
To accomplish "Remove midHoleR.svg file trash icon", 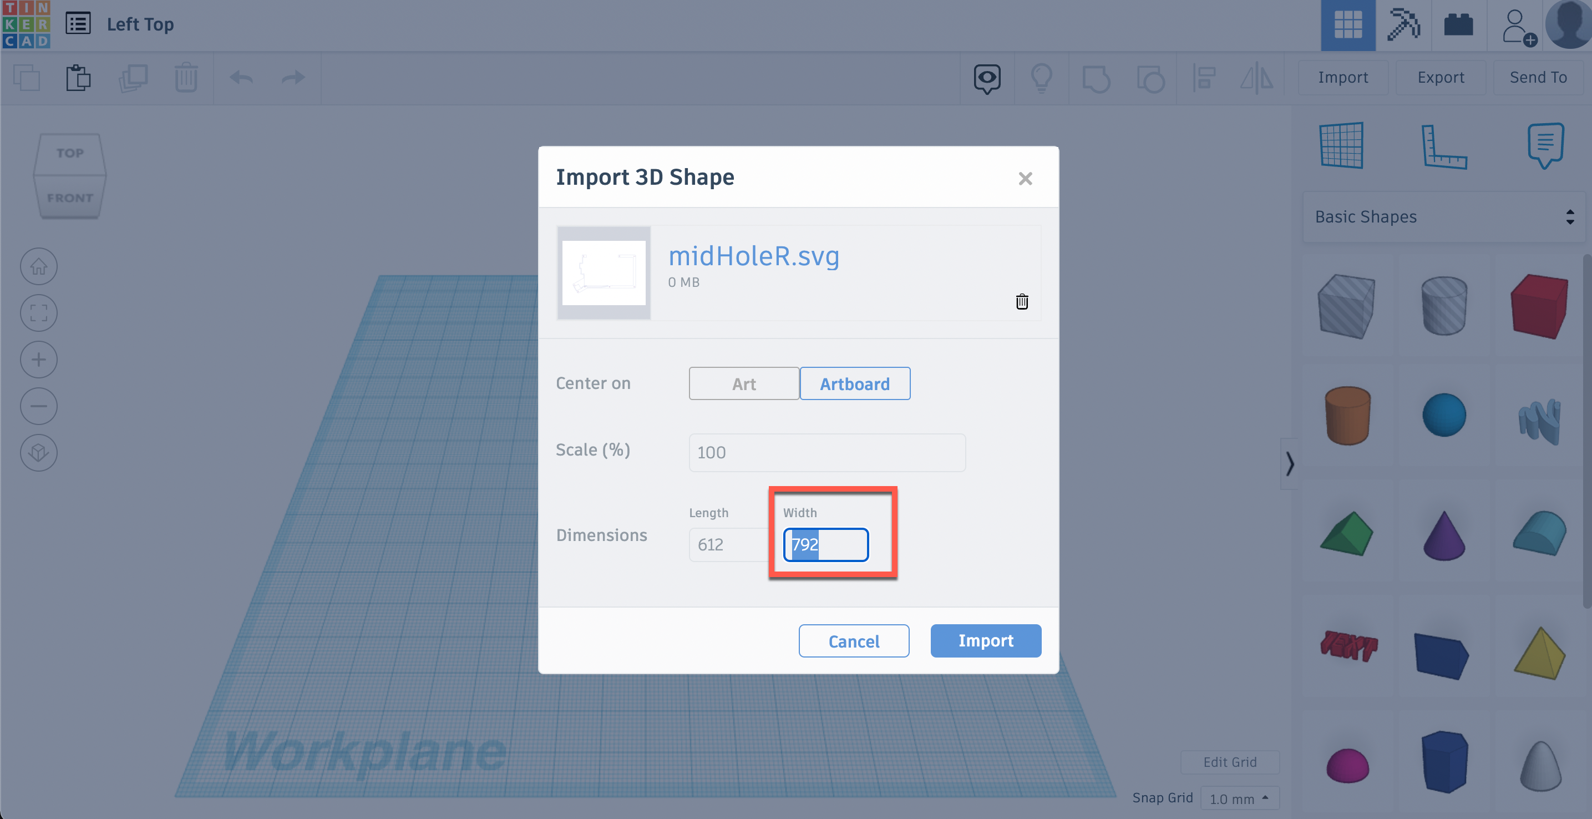I will pyautogui.click(x=1022, y=302).
